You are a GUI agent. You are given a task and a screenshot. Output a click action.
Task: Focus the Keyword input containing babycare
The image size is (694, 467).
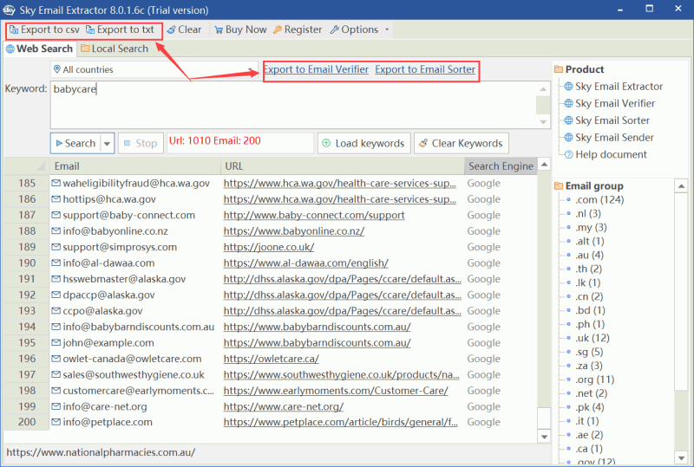[x=293, y=105]
